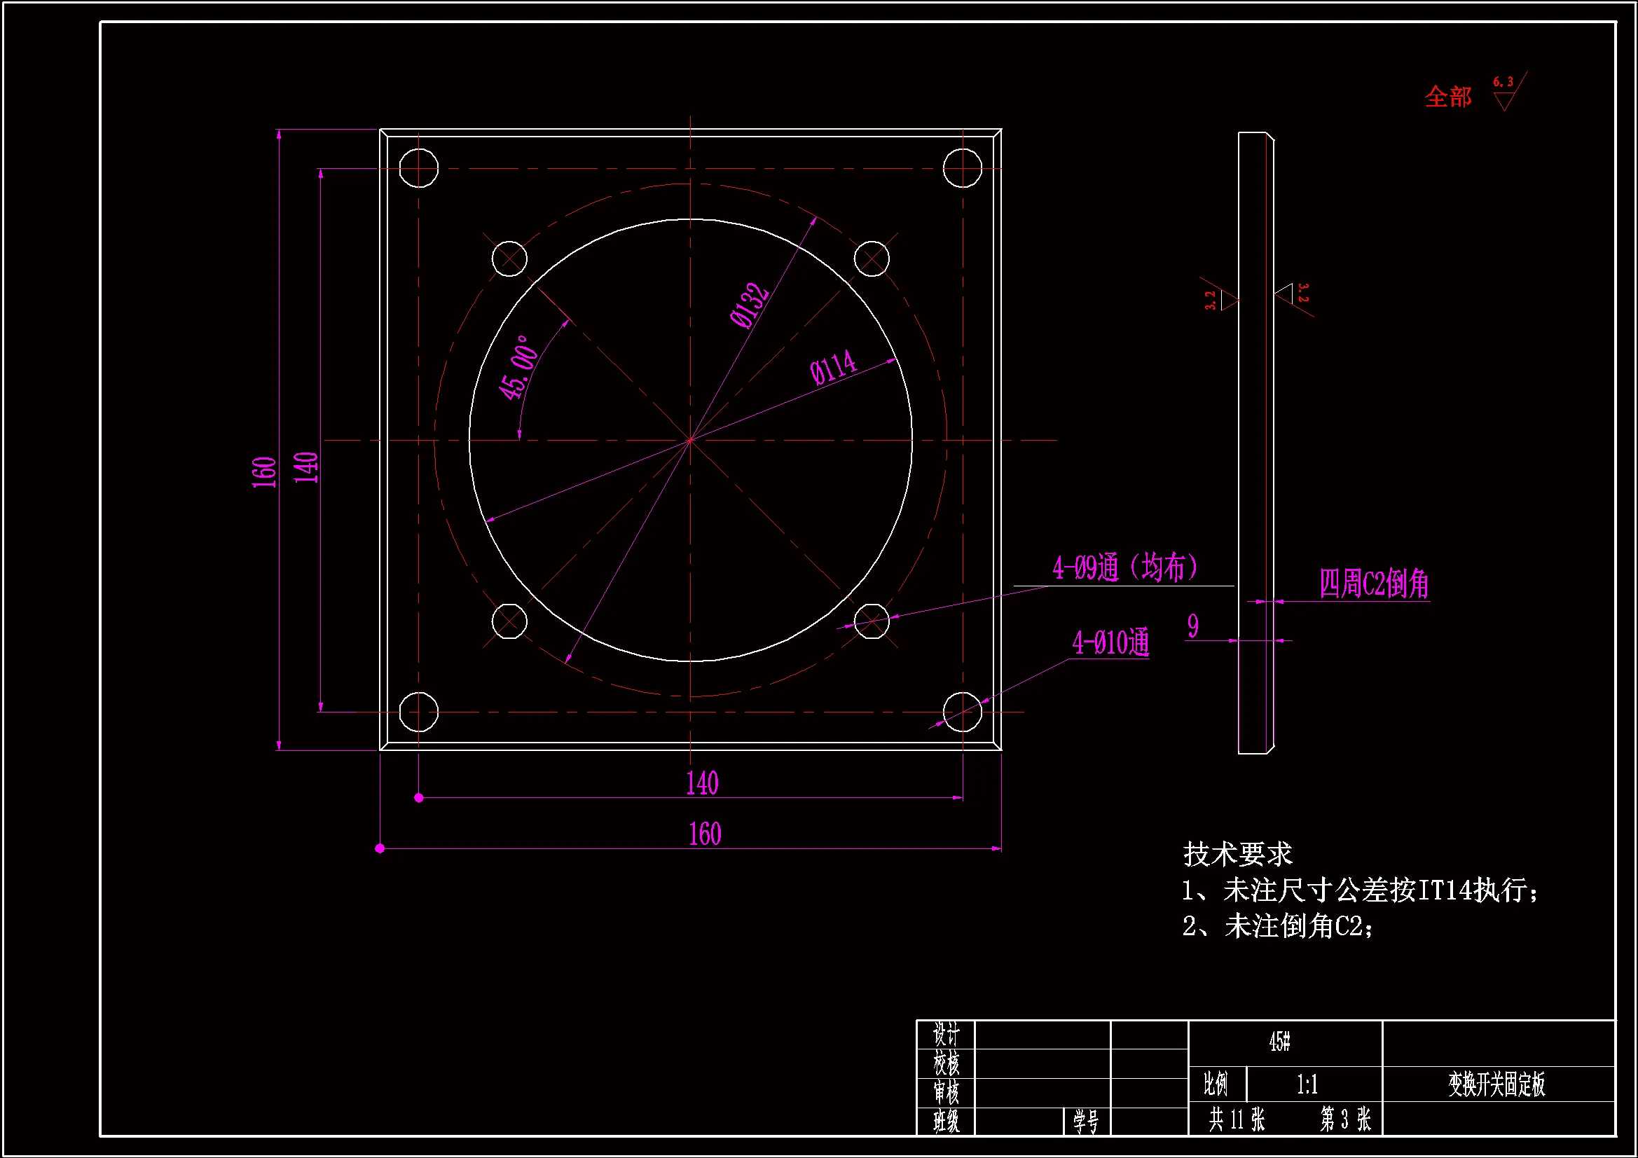Select the center mark of the large circle
This screenshot has height=1158, width=1638.
click(690, 439)
